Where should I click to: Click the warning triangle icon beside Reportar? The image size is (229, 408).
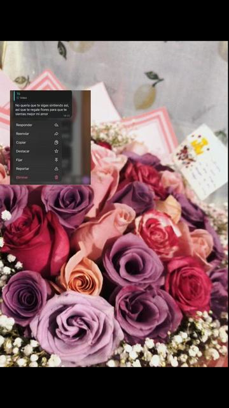57,168
